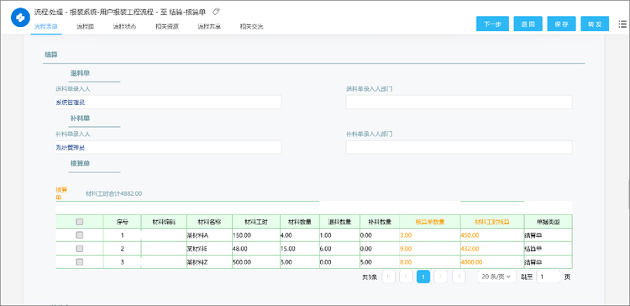This screenshot has height=306, width=630.
Task: Check the row 3 checkbox for 某材料Z
Action: pos(80,261)
